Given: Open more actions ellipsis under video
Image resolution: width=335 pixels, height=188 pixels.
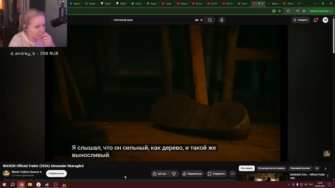Looking at the screenshot, I should [232, 174].
